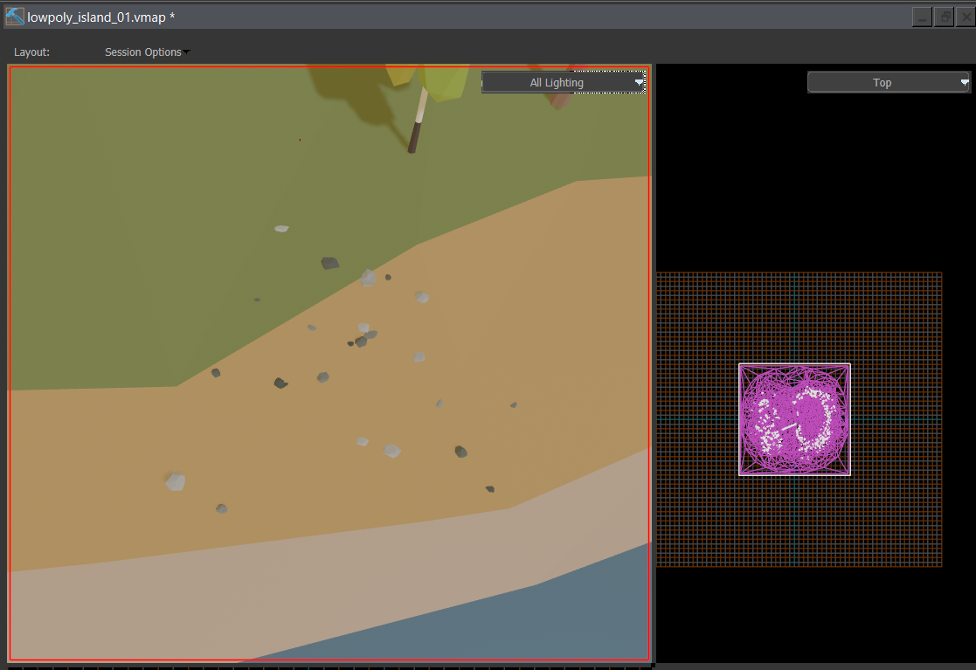Minimize the Hammer editor window
Screen dimensions: 976x670
tap(922, 16)
